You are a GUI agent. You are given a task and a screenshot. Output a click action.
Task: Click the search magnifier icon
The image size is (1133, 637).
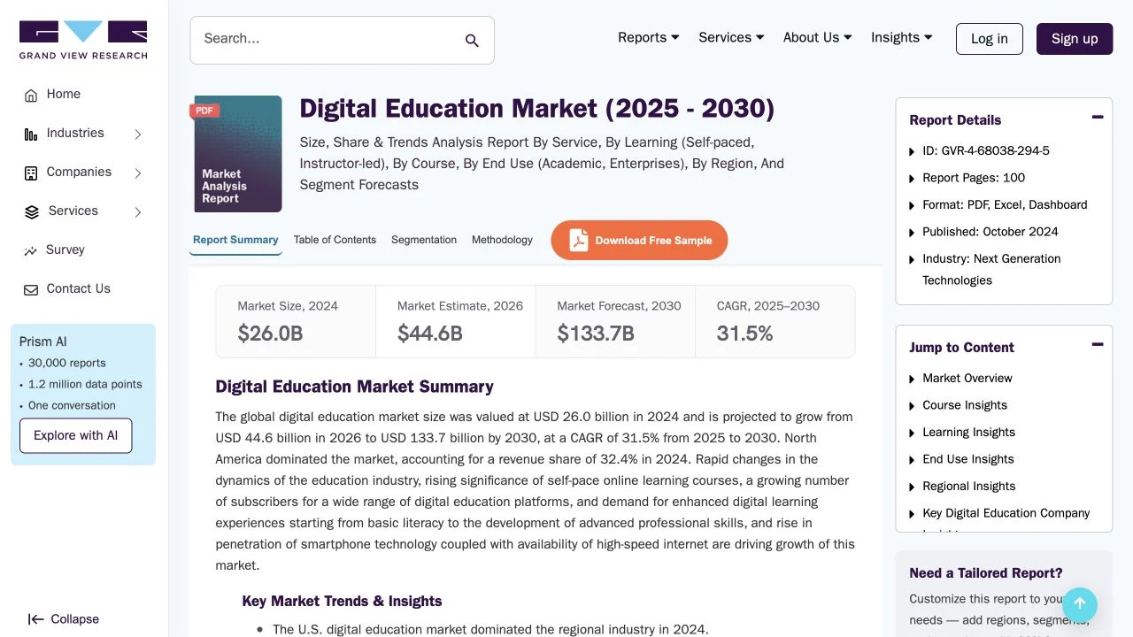pyautogui.click(x=472, y=41)
